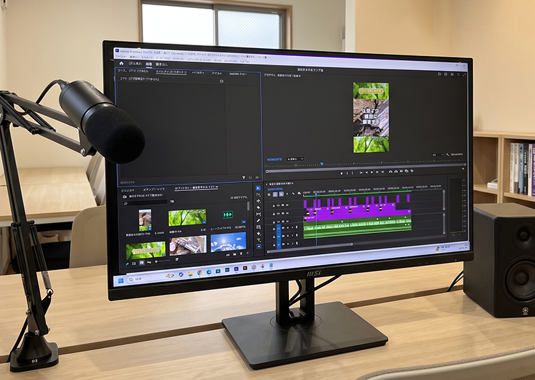535x380 pixels.
Task: Toggle nest-sequence insert mode in timeline header
Action: click(x=269, y=194)
